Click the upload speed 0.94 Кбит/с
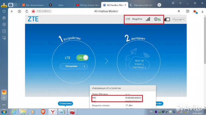 point(139,67)
